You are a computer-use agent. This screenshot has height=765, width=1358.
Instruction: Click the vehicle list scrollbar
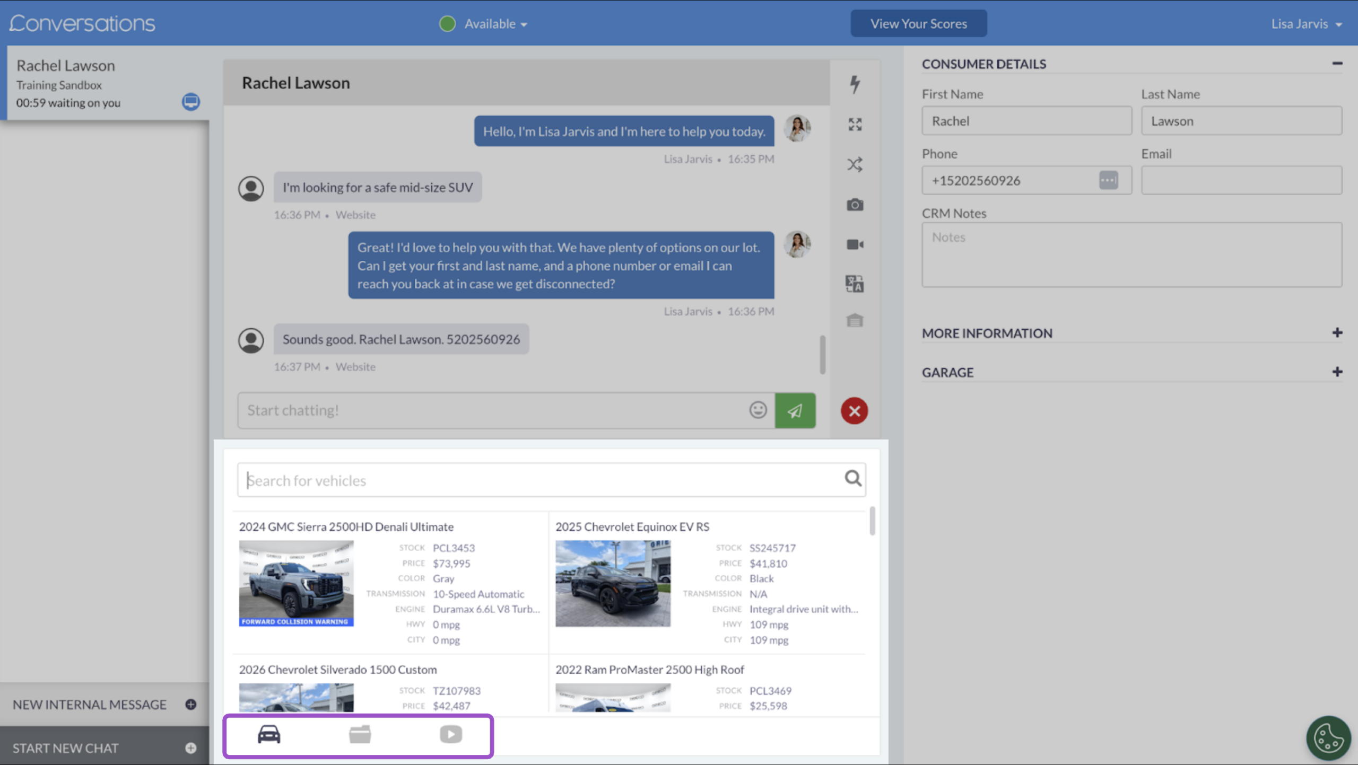(873, 521)
